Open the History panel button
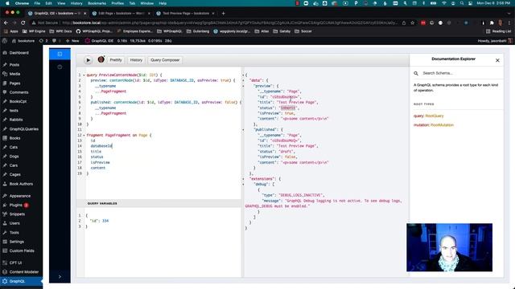 (136, 60)
